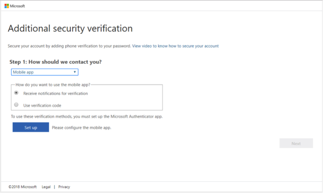Select the Use verification code radio button
The width and height of the screenshot is (323, 193).
click(x=16, y=105)
